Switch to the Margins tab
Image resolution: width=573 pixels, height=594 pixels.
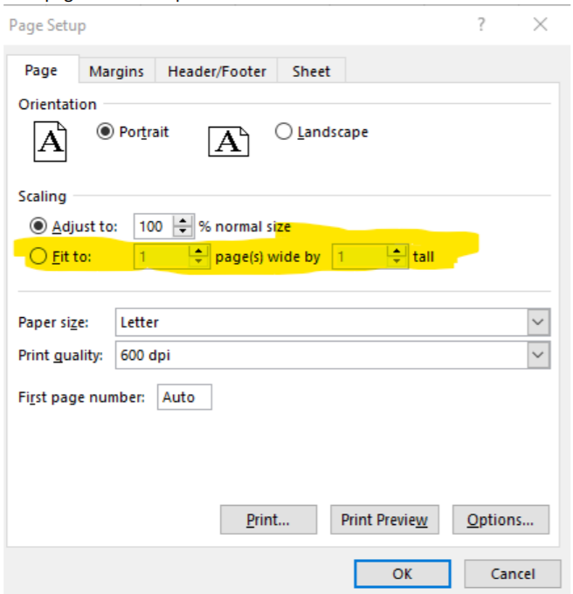pyautogui.click(x=116, y=72)
